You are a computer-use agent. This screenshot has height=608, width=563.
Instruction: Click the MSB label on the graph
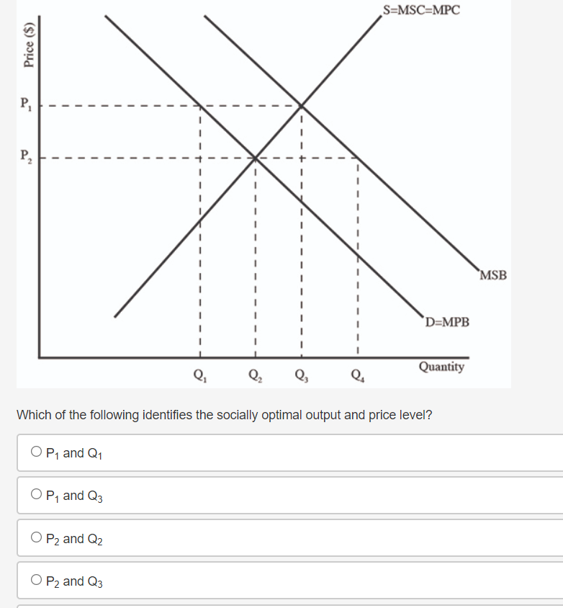click(x=493, y=274)
